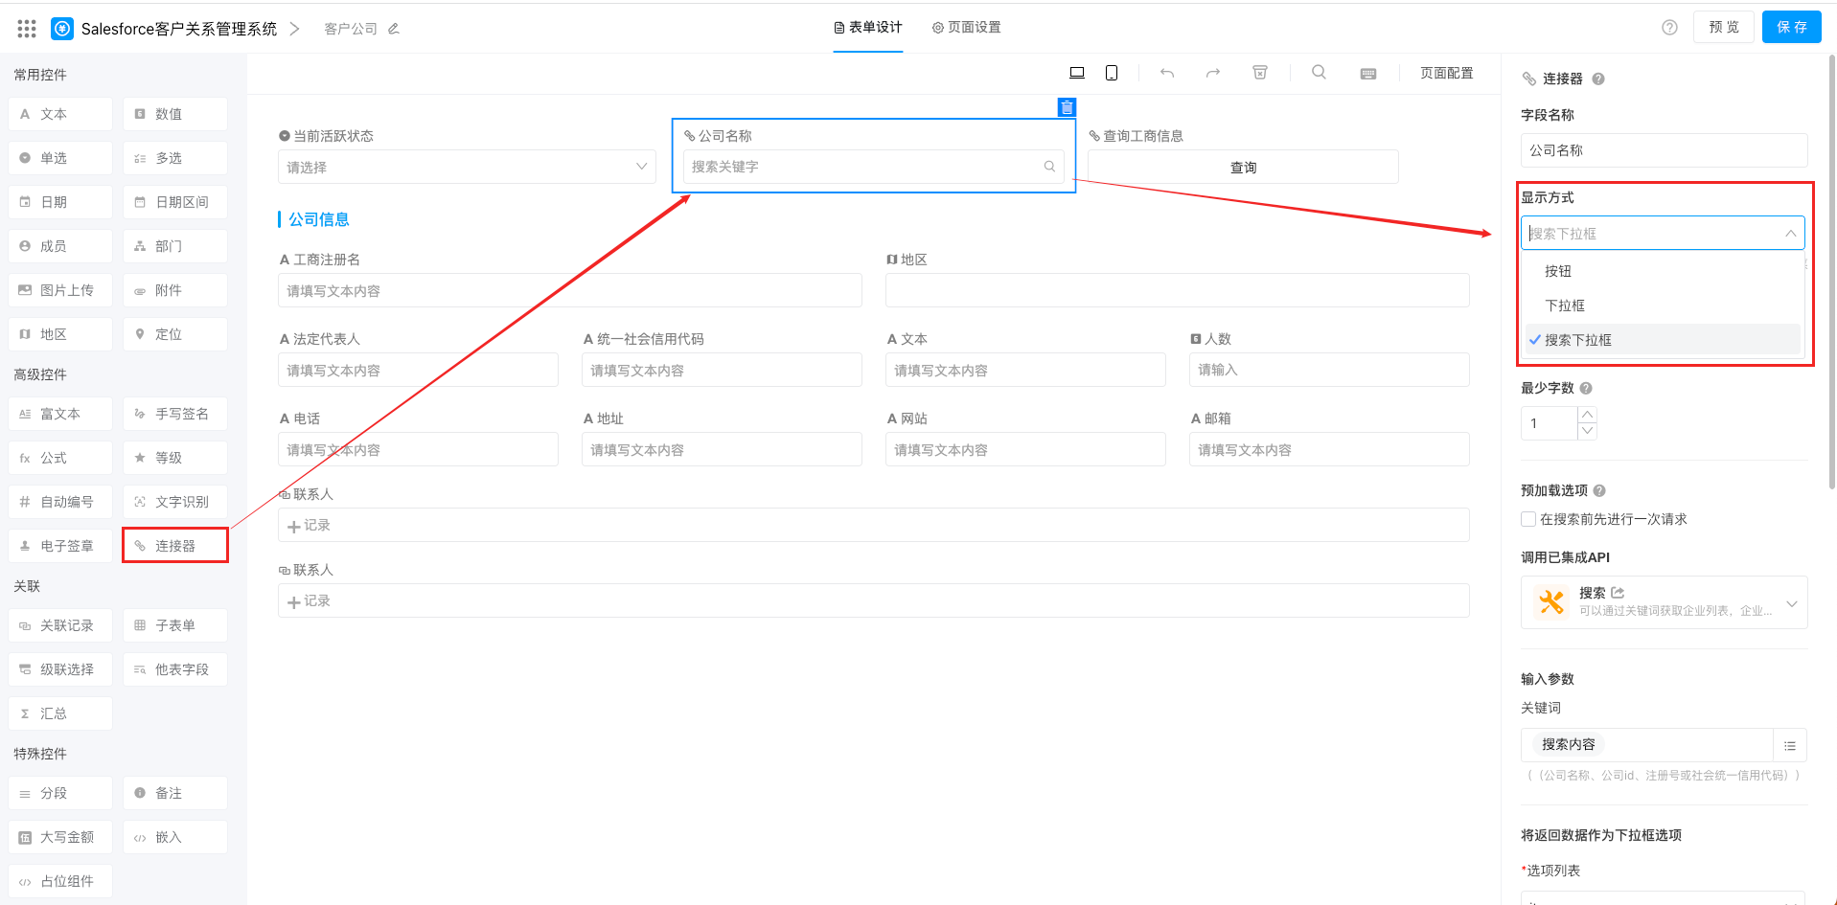Add the 公式 formula control

pyautogui.click(x=59, y=457)
